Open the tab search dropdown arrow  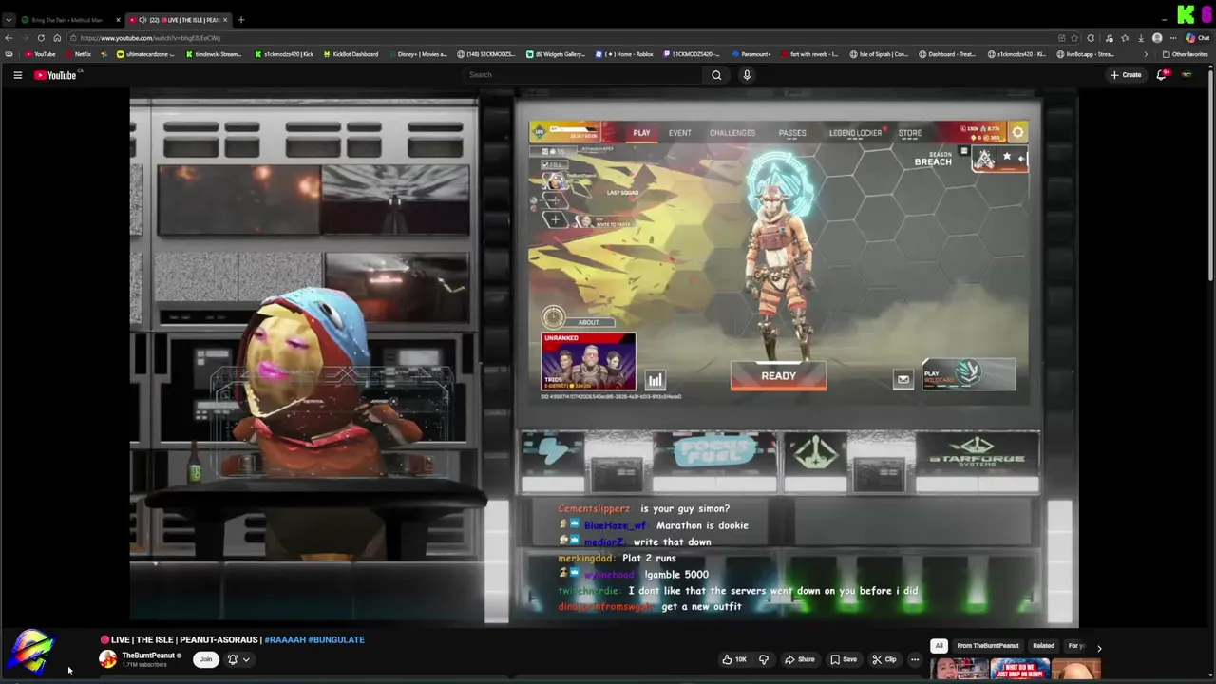click(x=9, y=20)
